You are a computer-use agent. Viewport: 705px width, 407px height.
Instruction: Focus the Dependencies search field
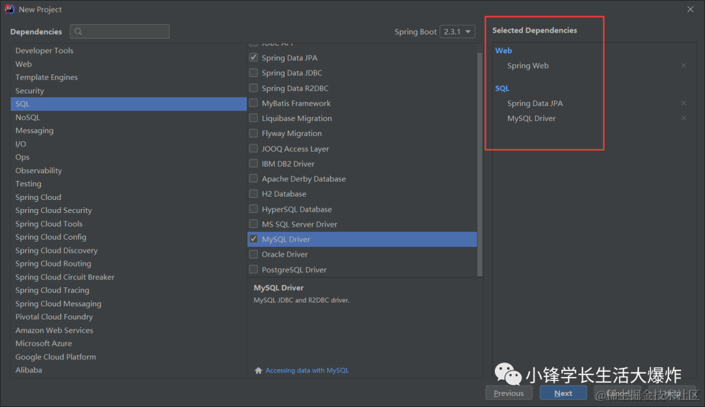(119, 31)
